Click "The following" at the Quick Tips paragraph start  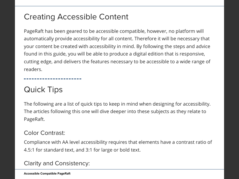(39, 104)
